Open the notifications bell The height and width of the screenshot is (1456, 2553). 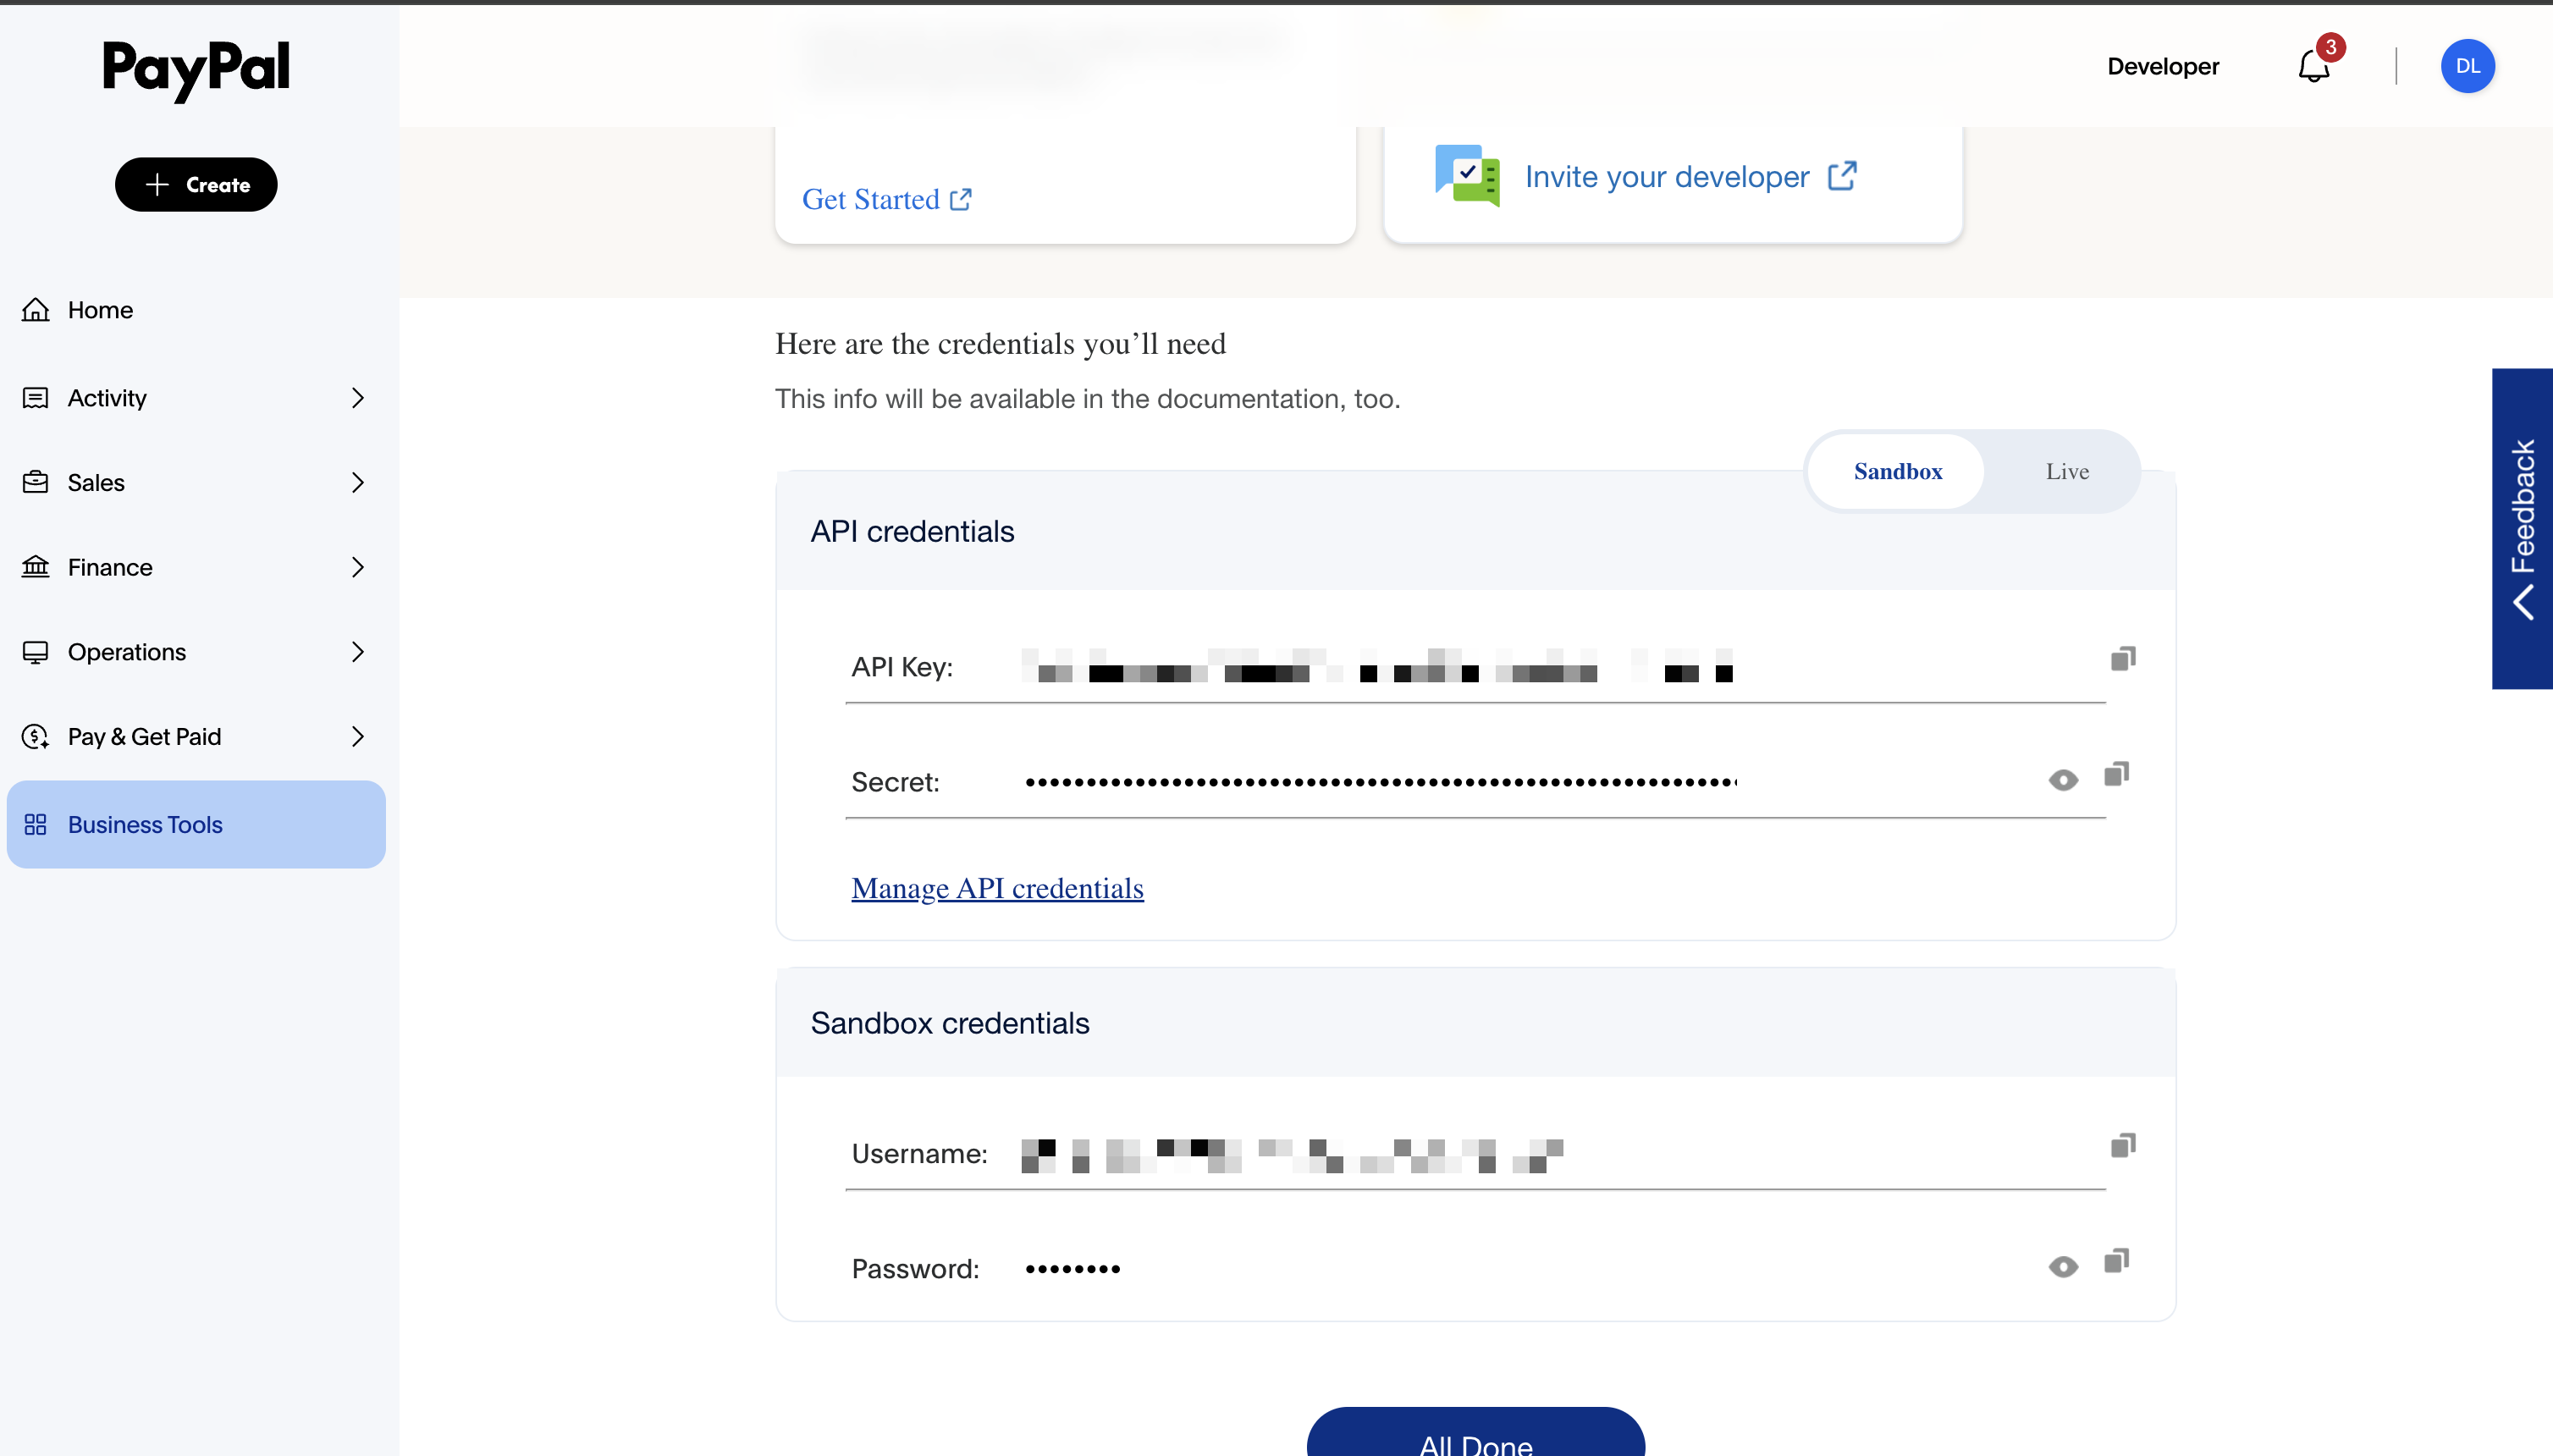[x=2314, y=67]
